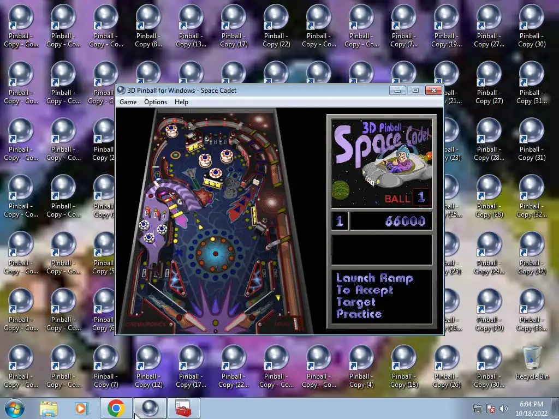Image resolution: width=559 pixels, height=419 pixels.
Task: Maximize the 3D Pinball window
Action: coord(415,90)
